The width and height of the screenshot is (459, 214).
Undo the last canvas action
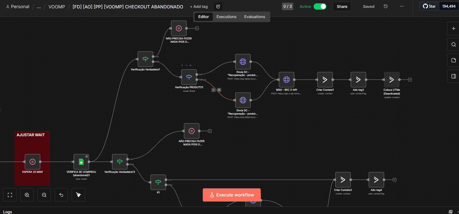coord(61,195)
